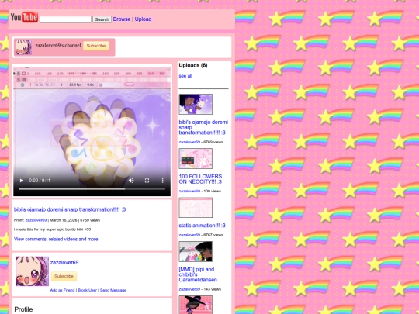Screen dimensions: 419x314
Task: Click 'see all' under Uploads
Action: [185, 76]
